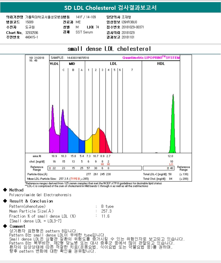Click the report title 'SD LDL Cholesterol 검사결과보고서'
This screenshot has width=221, height=263.
pos(110,8)
